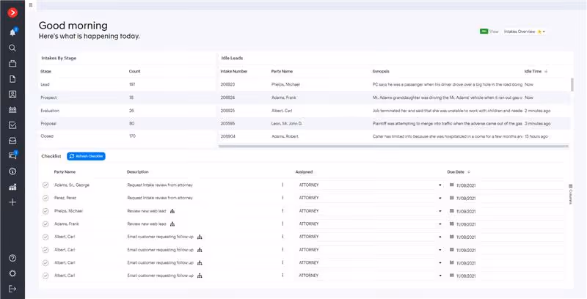Open three-dot menu for Adams, Sr., George row
This screenshot has height=299, width=587.
282,185
